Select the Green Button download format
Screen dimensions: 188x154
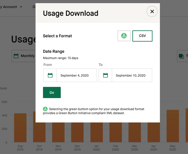pos(124,36)
